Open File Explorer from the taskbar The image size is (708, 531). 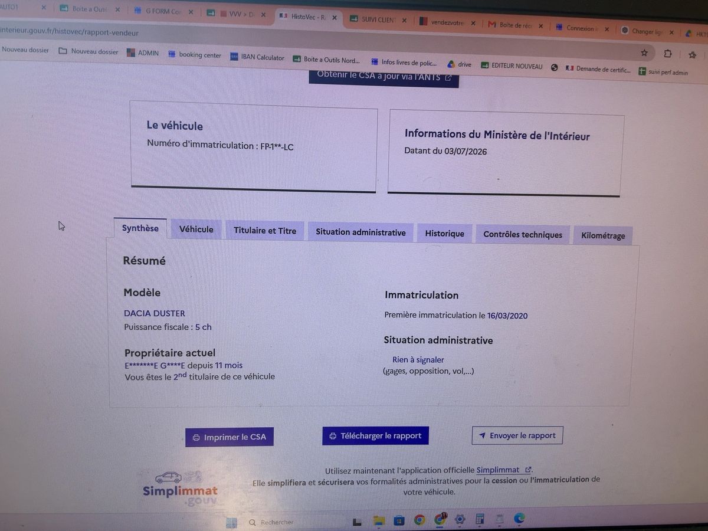coord(379,520)
